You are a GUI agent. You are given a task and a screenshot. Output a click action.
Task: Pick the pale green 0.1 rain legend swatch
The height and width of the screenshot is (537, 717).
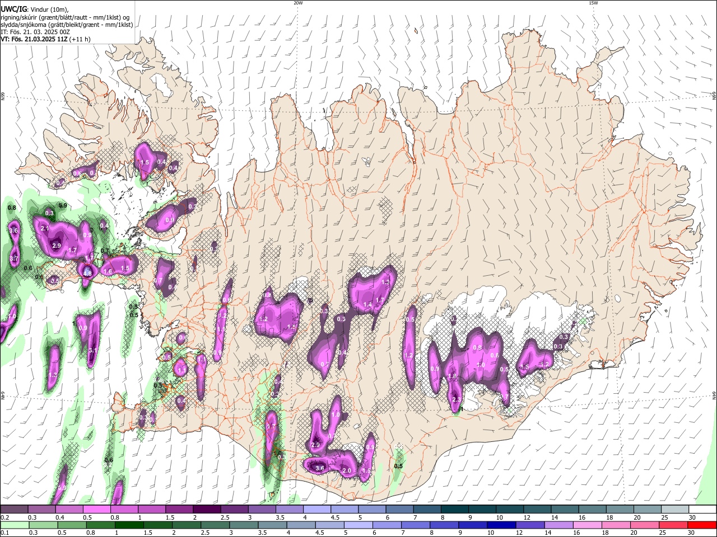coord(15,525)
